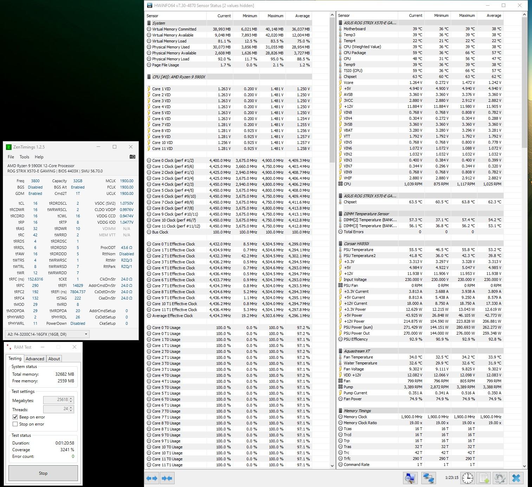Click the right pane vertical scrollbar thumb

(x=525, y=83)
